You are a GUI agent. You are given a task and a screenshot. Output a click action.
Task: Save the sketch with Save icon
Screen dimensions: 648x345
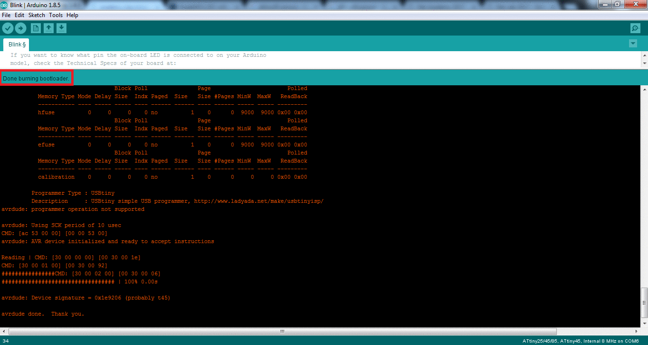click(61, 28)
